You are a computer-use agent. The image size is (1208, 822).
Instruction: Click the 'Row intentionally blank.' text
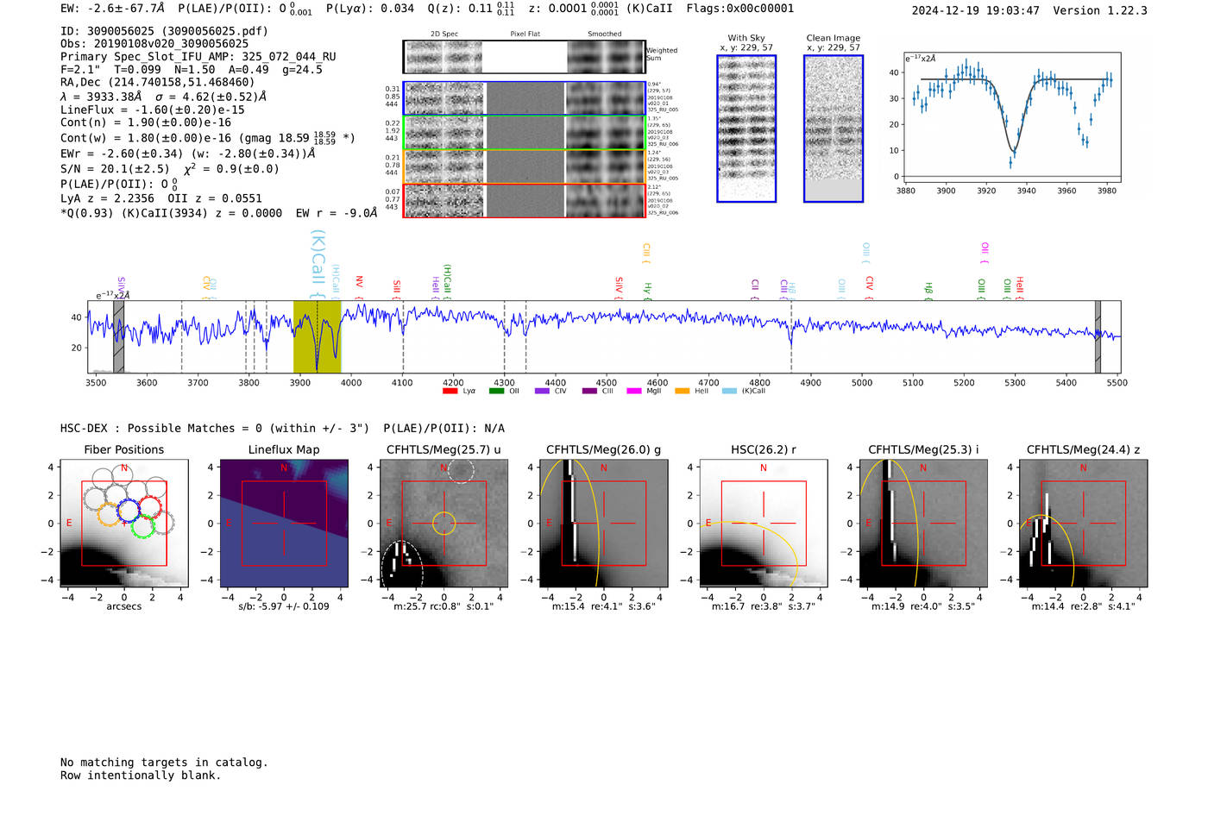141,775
